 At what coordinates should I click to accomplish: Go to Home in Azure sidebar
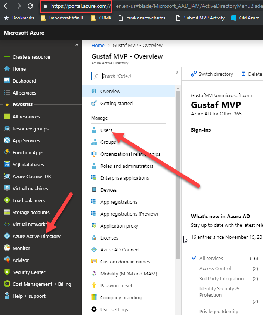19,69
